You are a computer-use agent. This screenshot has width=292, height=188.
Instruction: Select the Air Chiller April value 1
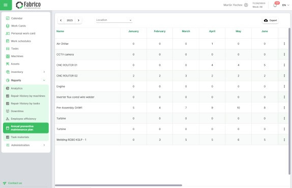tap(212, 44)
